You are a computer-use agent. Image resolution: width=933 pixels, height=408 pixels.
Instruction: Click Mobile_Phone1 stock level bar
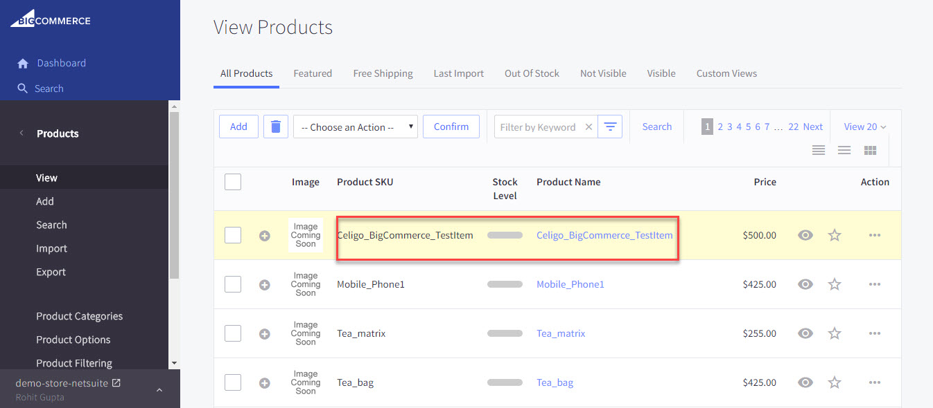[x=505, y=284]
